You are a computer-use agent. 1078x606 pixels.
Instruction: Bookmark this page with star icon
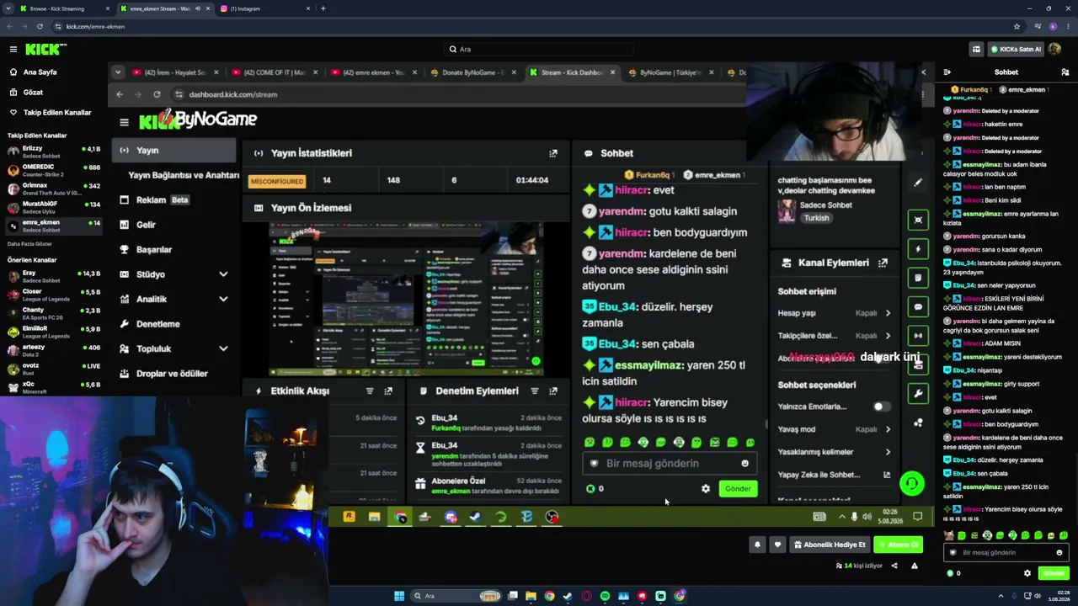pyautogui.click(x=1017, y=26)
